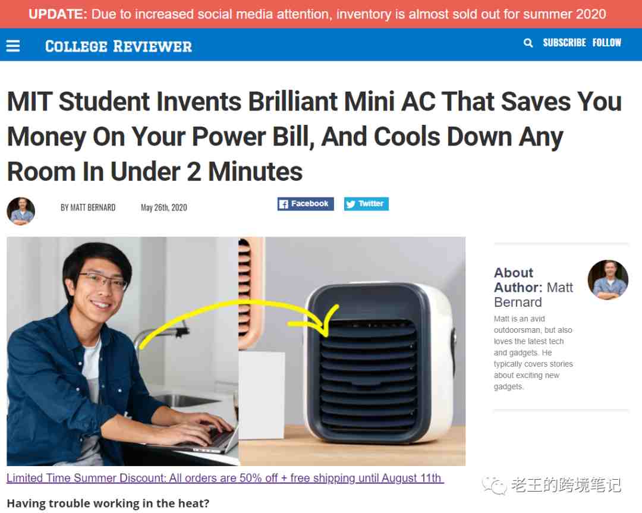Open the BY MATT BERNARD byline
Image resolution: width=642 pixels, height=513 pixels.
[x=88, y=207]
